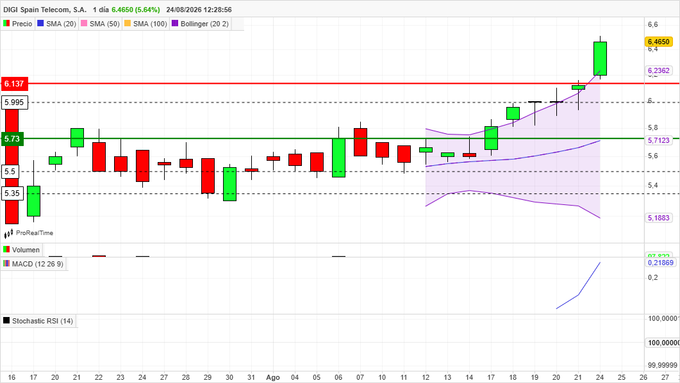Open the Stochastic RSI (14) label
The image size is (680, 383).
point(42,321)
